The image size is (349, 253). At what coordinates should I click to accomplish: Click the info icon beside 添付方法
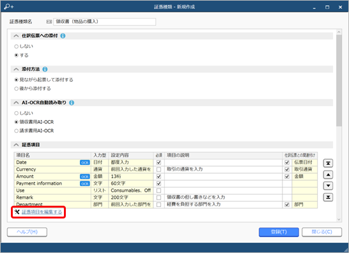(45, 69)
